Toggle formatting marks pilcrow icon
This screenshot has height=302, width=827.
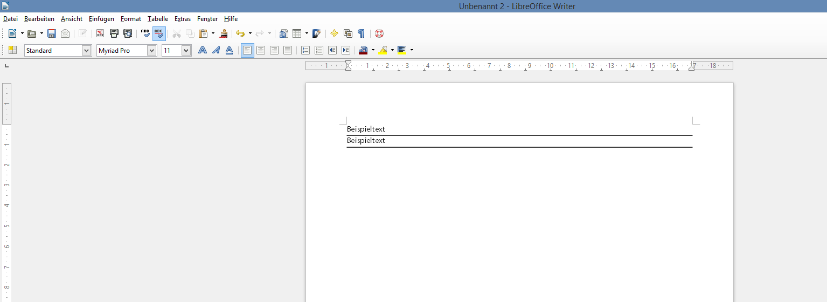point(361,33)
